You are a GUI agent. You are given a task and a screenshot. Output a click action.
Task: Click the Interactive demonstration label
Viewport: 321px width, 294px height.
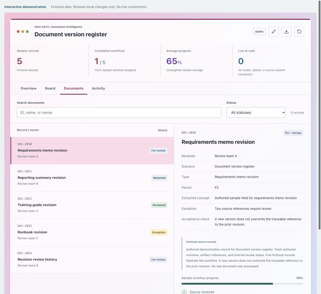pyautogui.click(x=25, y=7)
